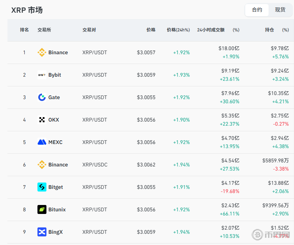Screen dimensions: 294x245
Task: Click the Gate logo icon
Action: (42, 97)
